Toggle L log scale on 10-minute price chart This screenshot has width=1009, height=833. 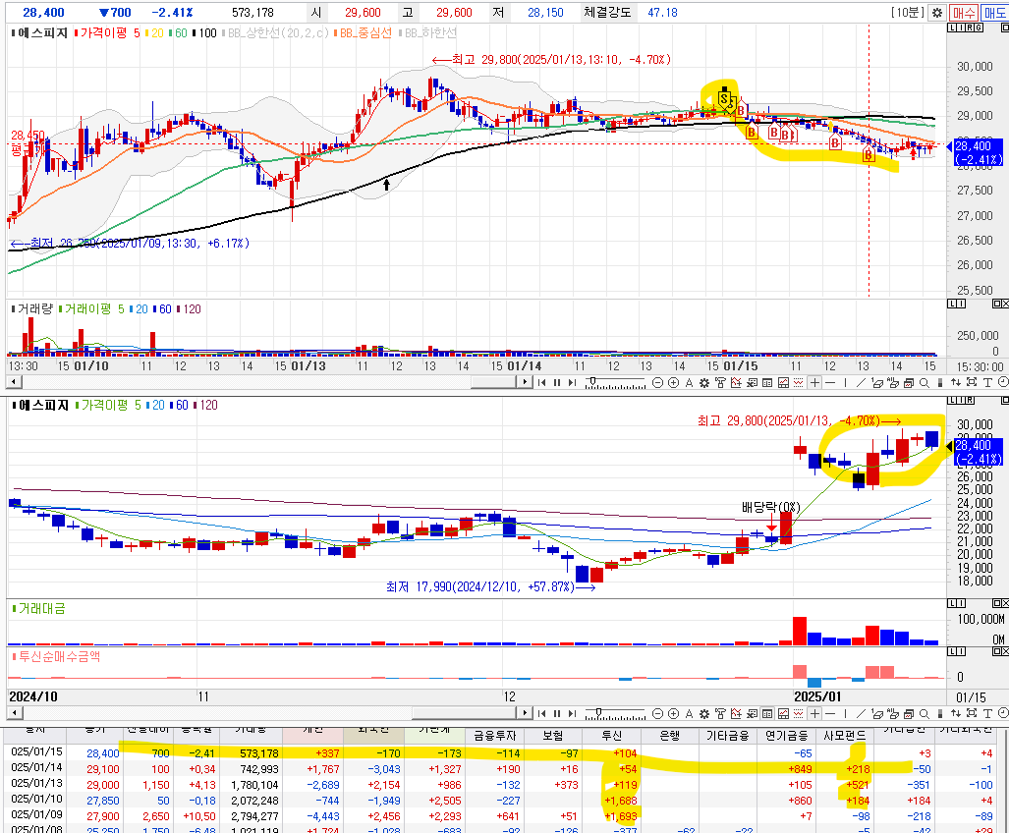pos(952,28)
